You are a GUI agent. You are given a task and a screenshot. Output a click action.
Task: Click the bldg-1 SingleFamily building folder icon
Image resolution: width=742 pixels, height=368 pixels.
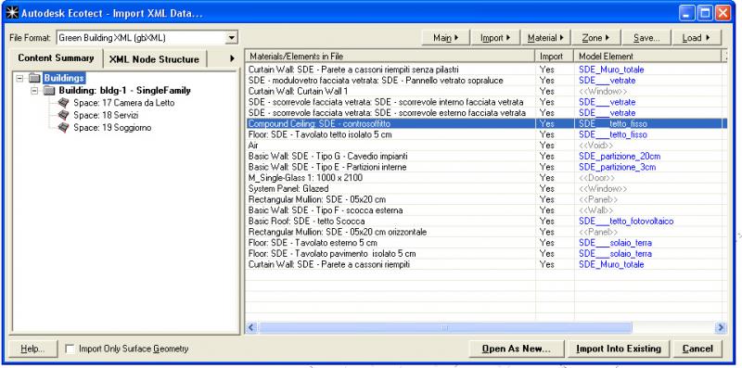coord(49,90)
